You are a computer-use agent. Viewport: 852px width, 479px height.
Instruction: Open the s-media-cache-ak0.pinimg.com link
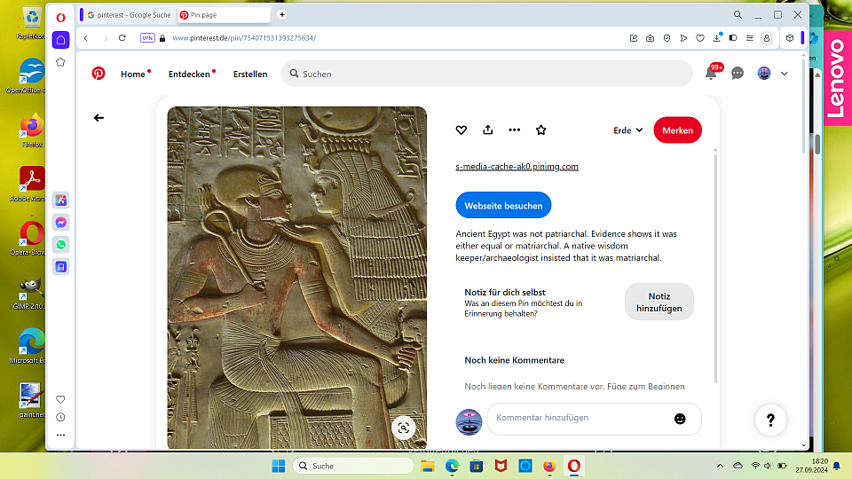517,166
